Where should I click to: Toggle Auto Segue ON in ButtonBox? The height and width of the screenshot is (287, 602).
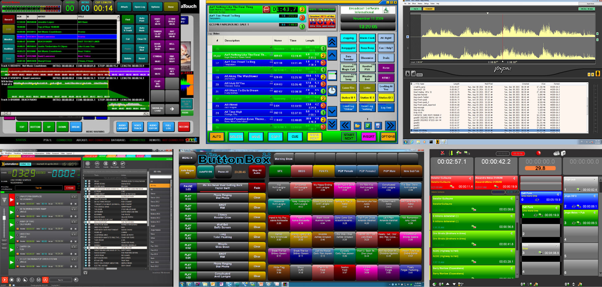tap(187, 172)
